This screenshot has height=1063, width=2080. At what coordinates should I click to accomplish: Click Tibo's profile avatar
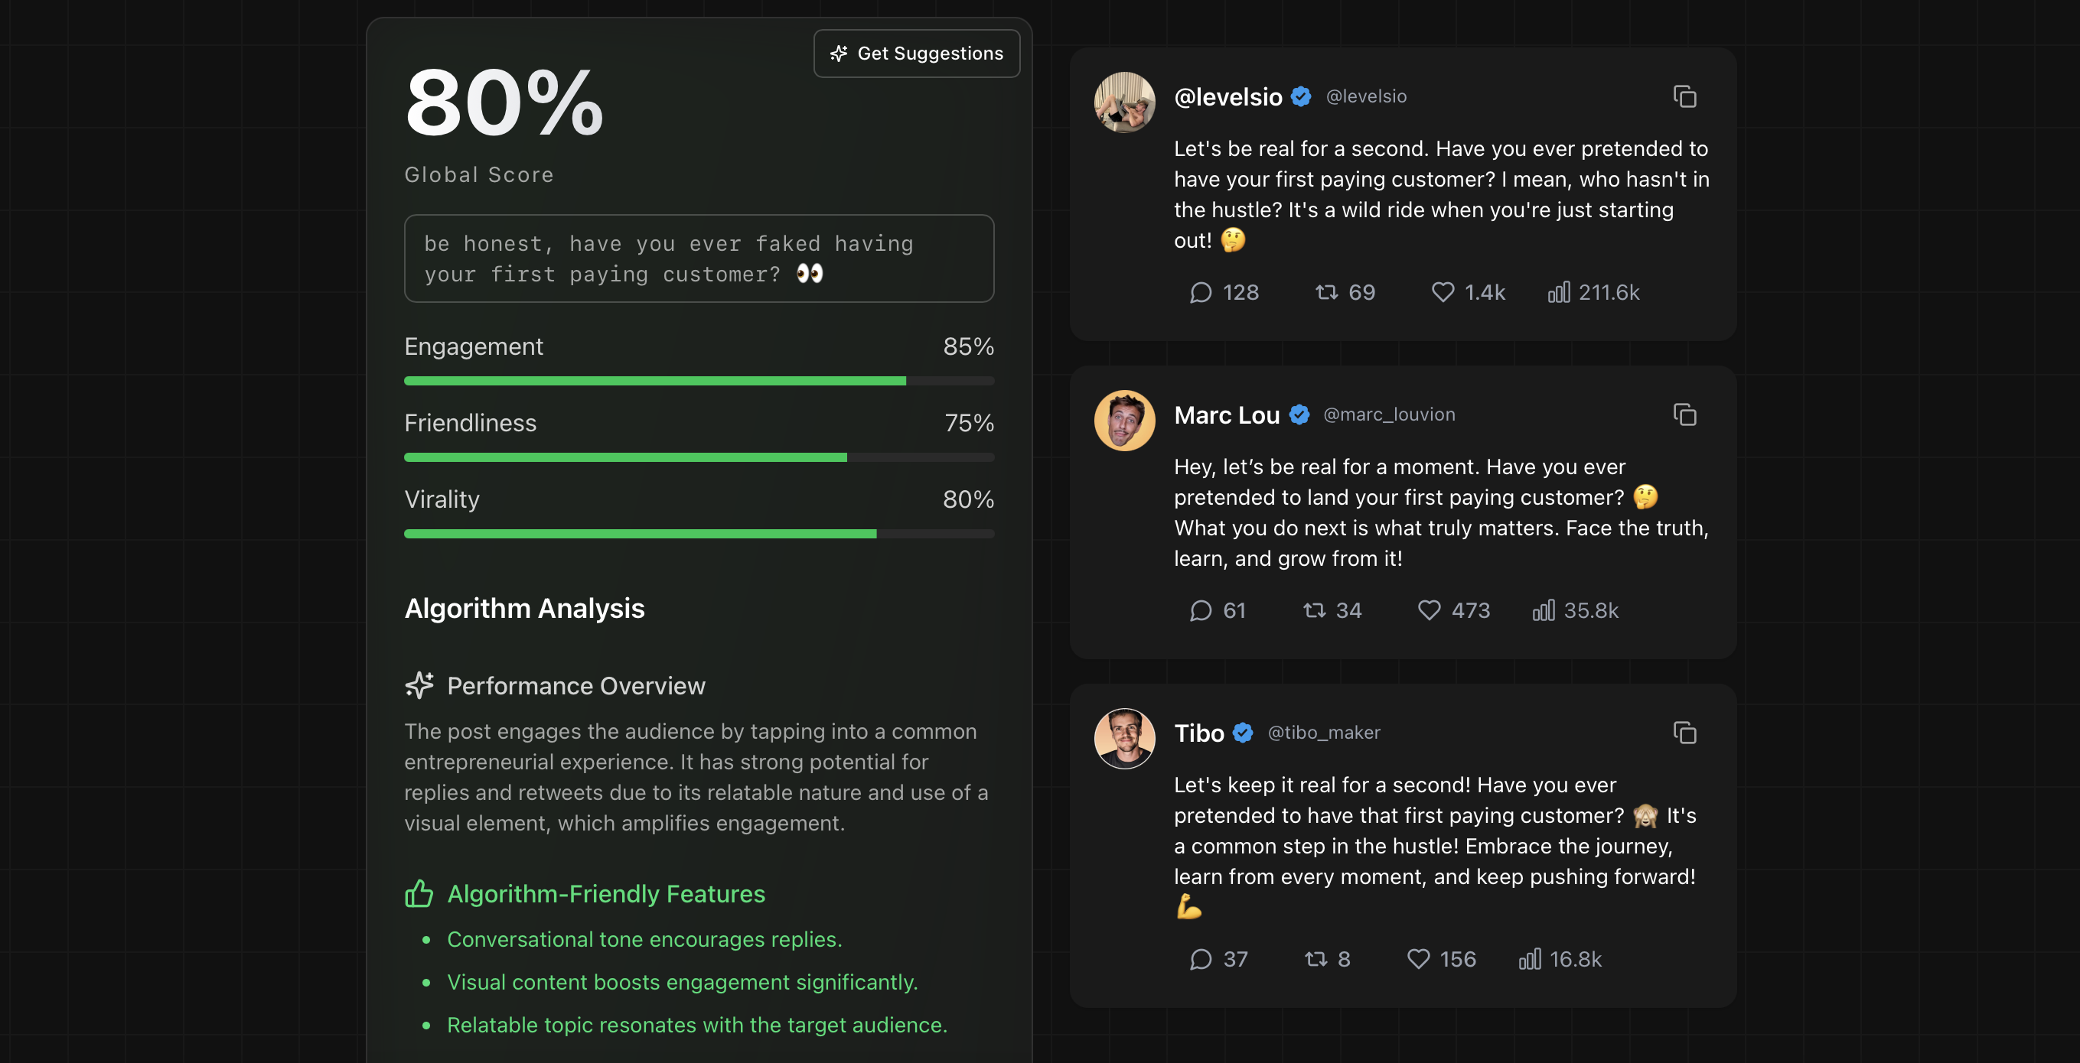(x=1124, y=739)
